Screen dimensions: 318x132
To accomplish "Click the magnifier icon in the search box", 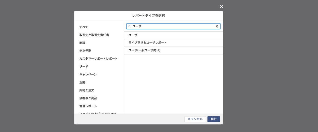I will coord(130,26).
